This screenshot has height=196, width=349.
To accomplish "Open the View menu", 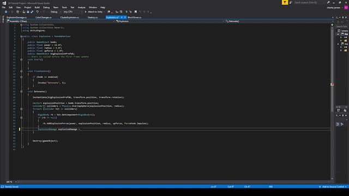I will 18,7.
